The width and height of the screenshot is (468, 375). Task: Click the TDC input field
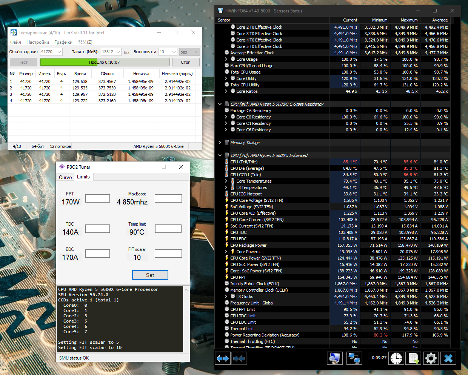[97, 229]
